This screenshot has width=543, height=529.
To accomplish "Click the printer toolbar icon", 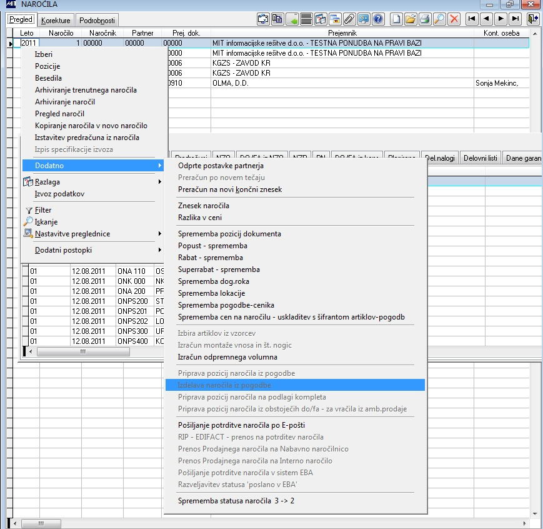I will click(x=425, y=19).
